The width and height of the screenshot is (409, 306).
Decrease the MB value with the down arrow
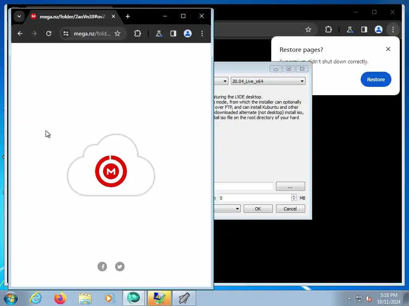tap(294, 200)
